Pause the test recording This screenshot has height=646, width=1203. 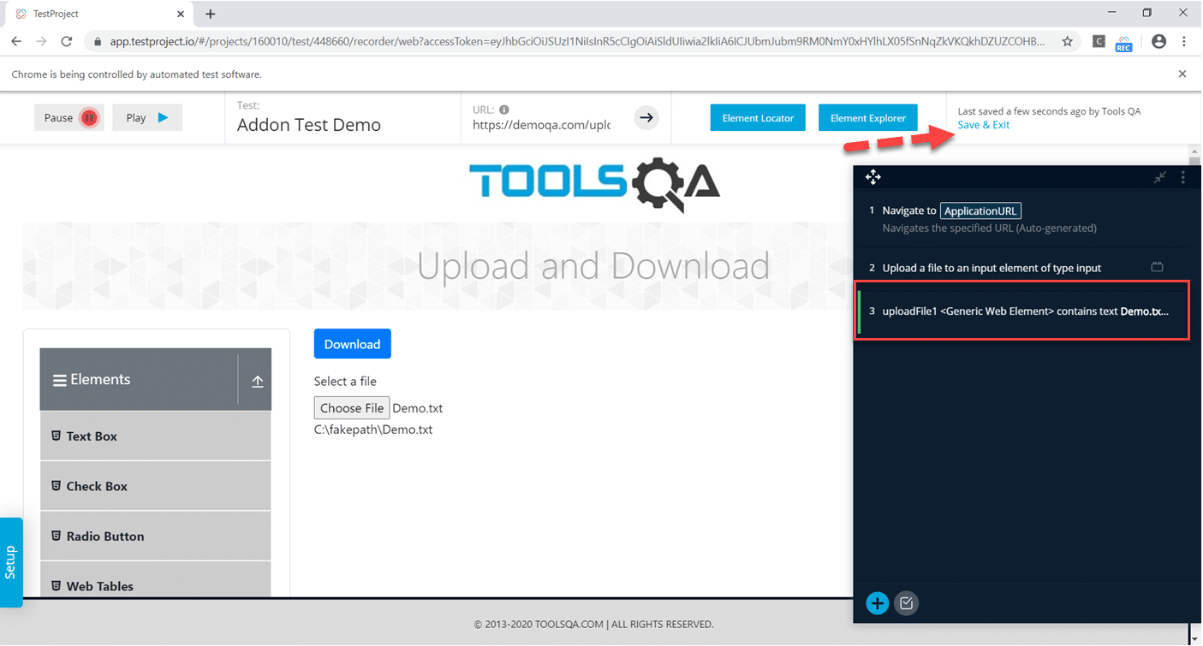coord(69,118)
